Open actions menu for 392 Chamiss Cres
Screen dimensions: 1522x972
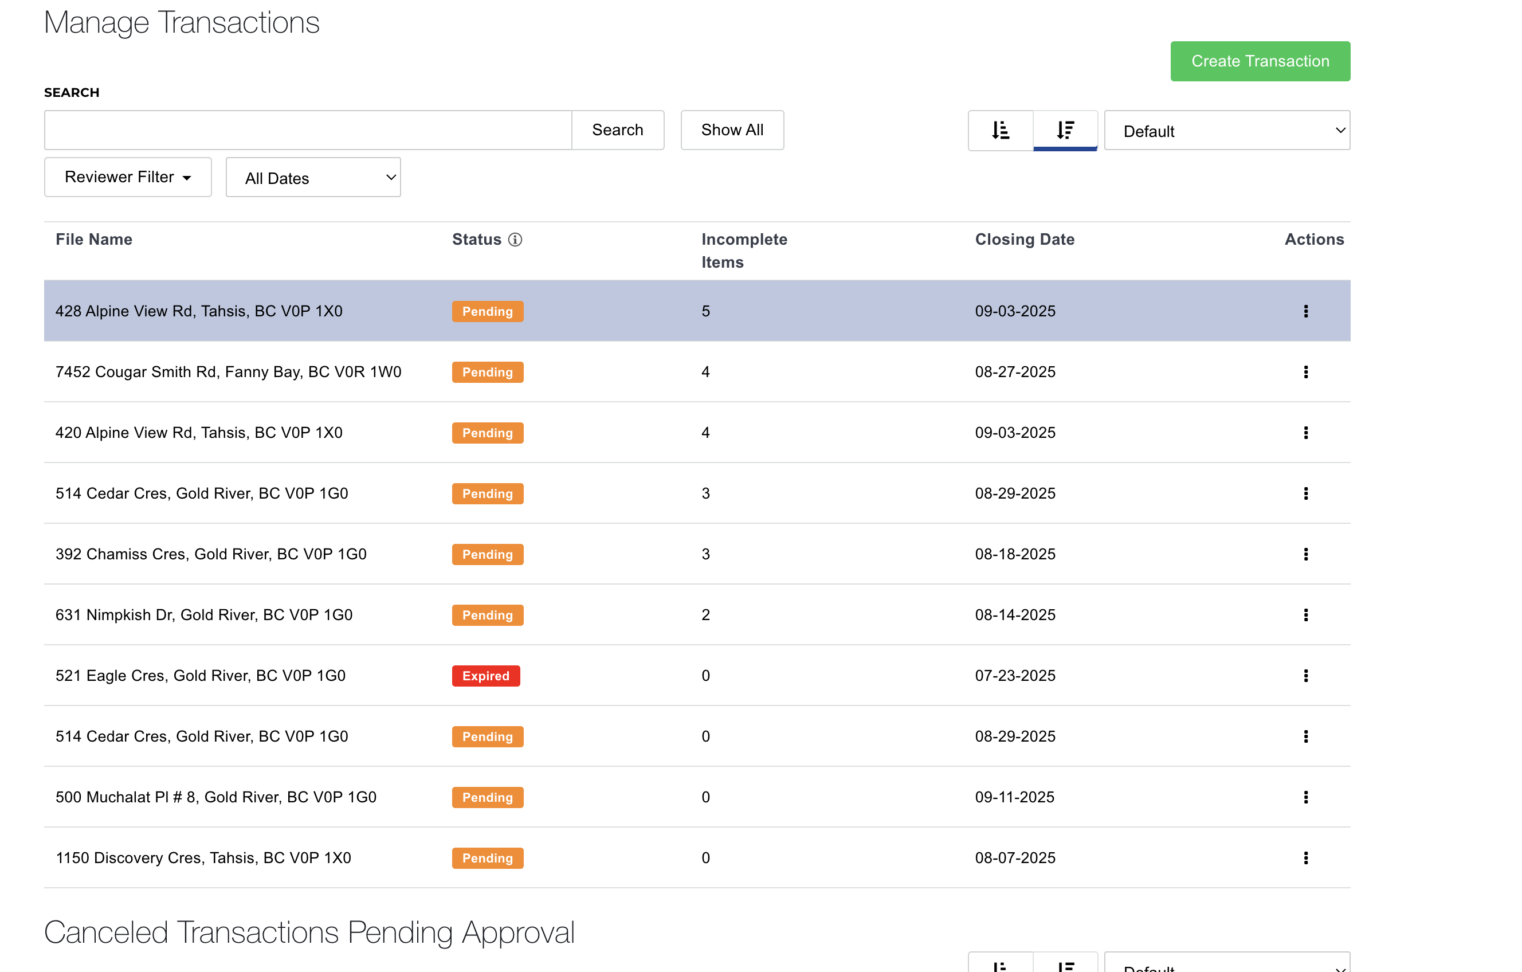pyautogui.click(x=1305, y=554)
